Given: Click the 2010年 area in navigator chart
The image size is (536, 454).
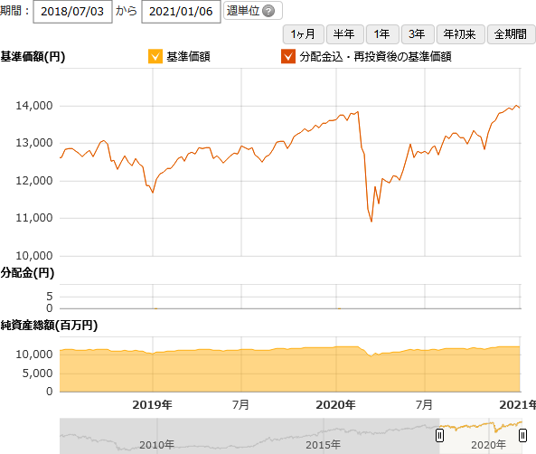Looking at the screenshot, I should [x=157, y=445].
